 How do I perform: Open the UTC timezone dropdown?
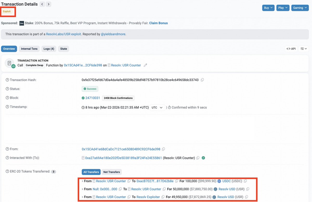click(x=158, y=107)
